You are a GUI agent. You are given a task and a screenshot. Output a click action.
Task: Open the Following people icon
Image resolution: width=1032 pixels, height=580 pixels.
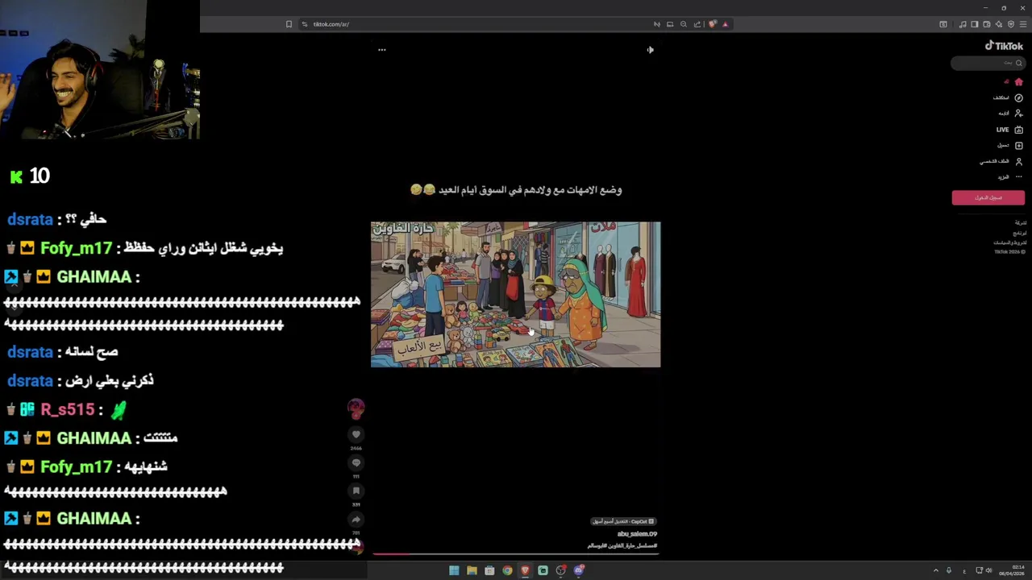(x=1018, y=114)
